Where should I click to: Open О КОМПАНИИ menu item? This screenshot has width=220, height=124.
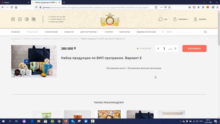coord(51,32)
